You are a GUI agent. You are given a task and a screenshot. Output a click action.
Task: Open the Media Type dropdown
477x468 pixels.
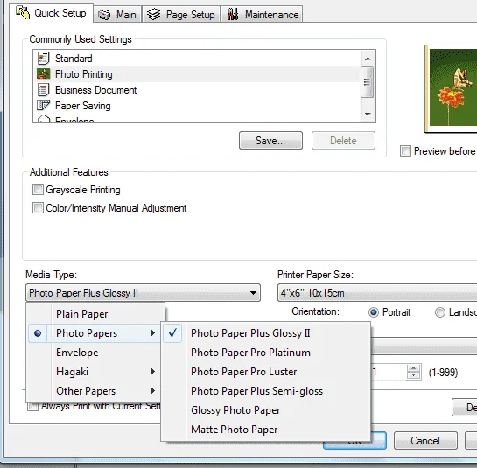(143, 293)
